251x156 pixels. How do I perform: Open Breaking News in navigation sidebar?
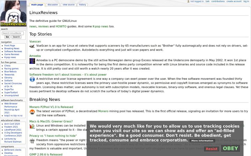(x=12, y=49)
